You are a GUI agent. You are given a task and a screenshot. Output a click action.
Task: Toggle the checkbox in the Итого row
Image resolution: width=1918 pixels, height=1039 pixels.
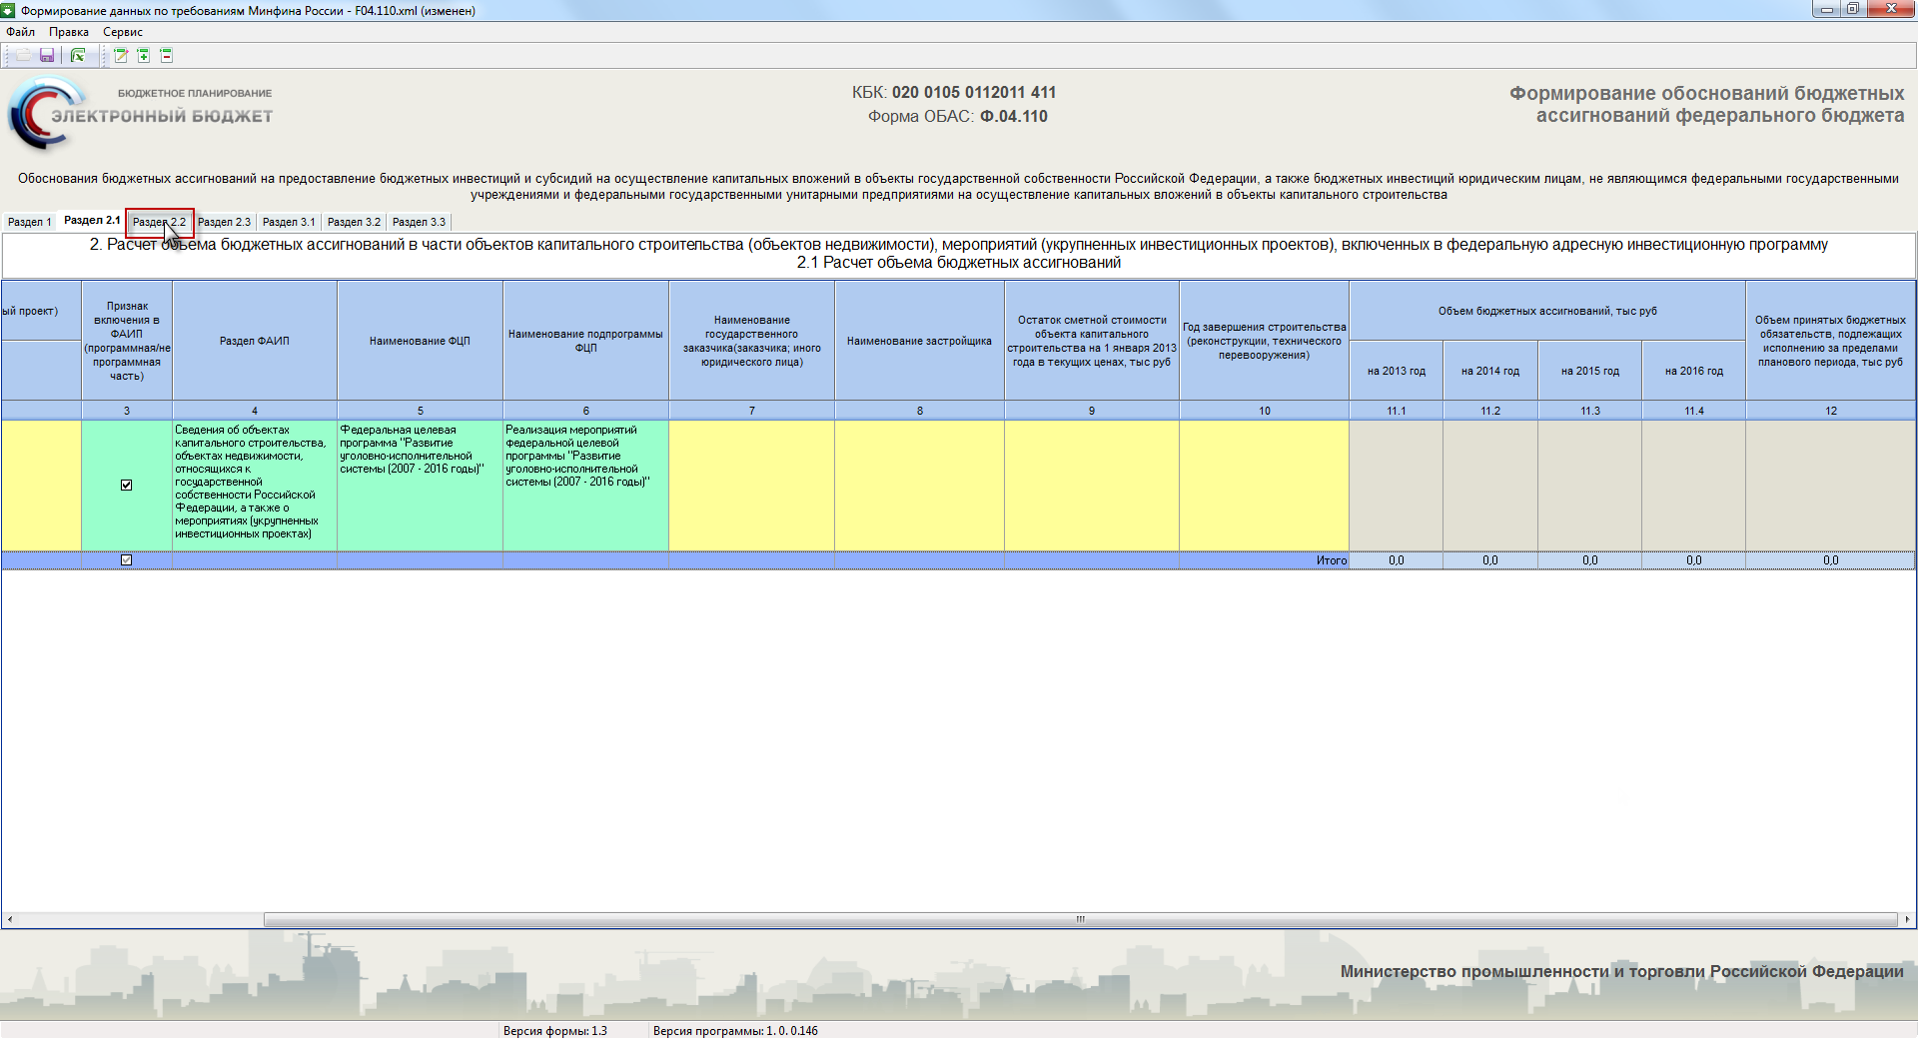point(126,559)
